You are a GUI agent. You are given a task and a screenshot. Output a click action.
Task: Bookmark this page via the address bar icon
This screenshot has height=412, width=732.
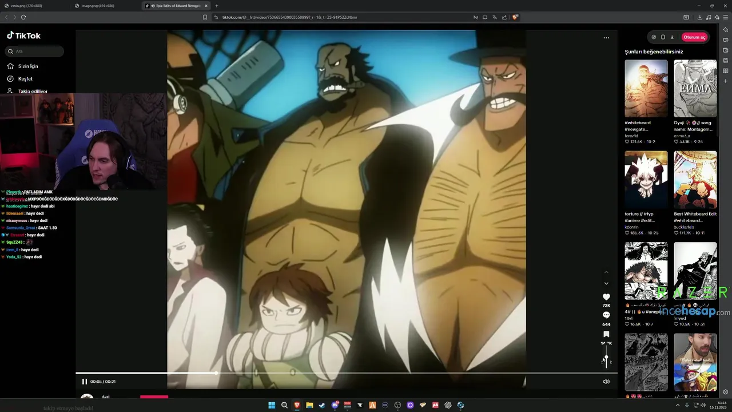tap(205, 17)
